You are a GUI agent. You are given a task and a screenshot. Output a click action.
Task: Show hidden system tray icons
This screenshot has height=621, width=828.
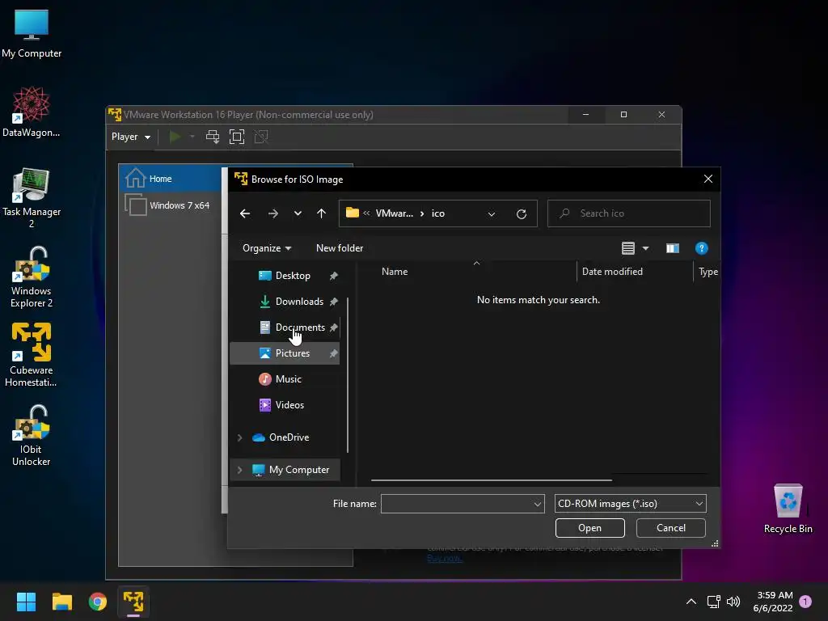691,602
